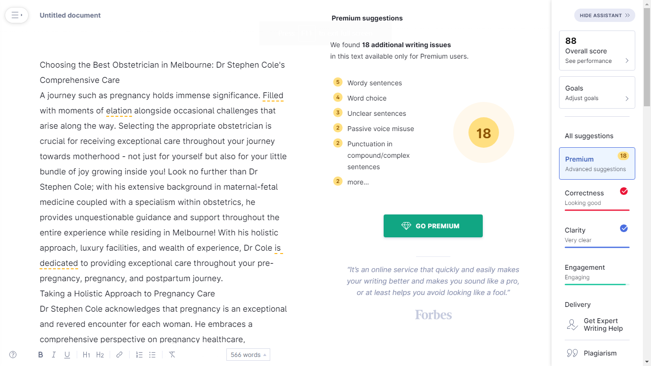
Task: Create a numbered list
Action: [x=139, y=355]
